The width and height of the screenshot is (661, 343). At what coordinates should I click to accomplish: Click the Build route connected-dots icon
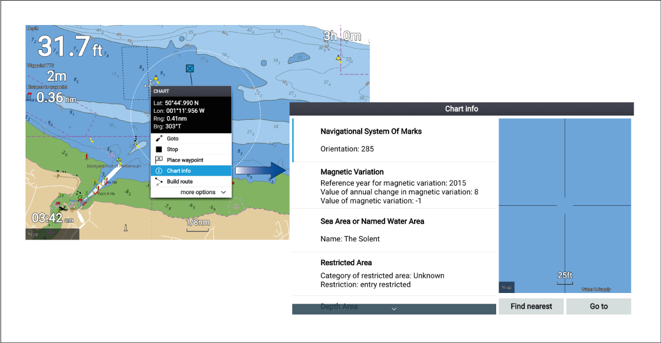159,181
